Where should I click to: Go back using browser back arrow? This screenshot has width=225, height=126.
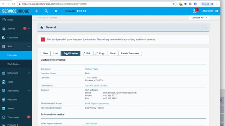point(3,4)
